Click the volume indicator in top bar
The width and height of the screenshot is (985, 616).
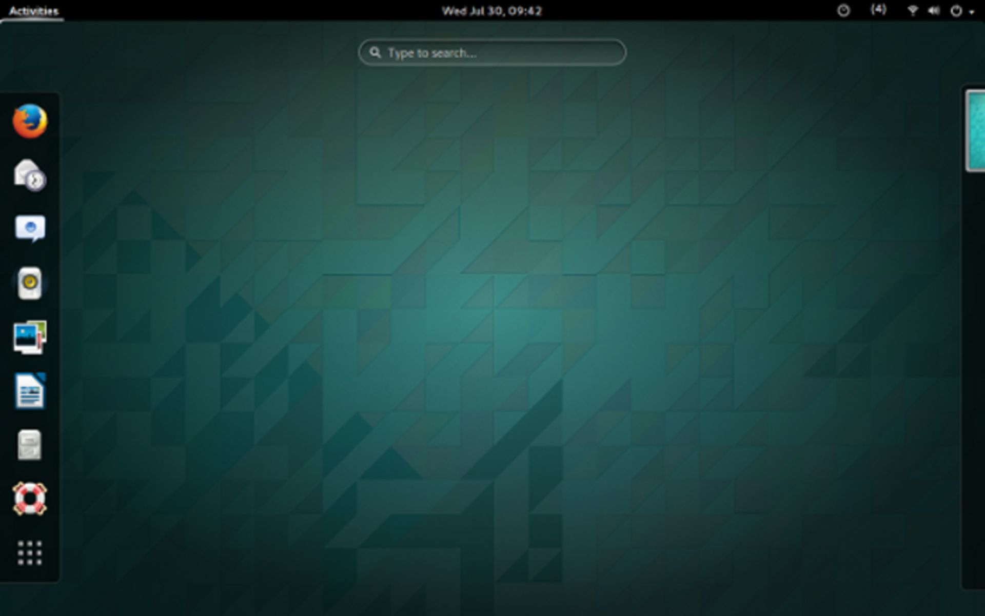click(934, 10)
